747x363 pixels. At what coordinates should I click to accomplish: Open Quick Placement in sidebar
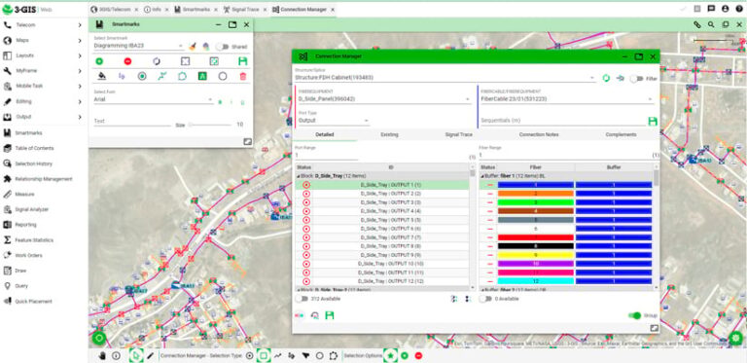(33, 301)
